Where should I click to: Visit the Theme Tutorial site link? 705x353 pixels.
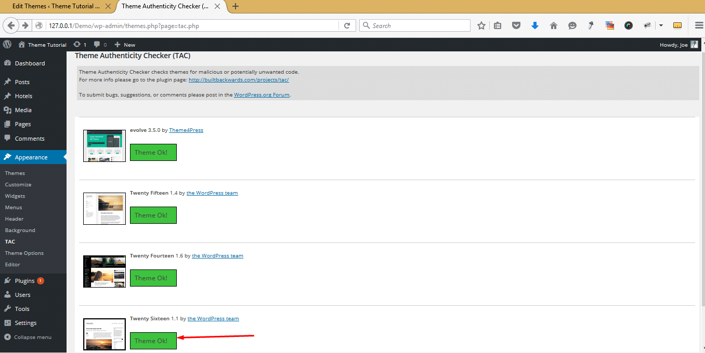[42, 45]
